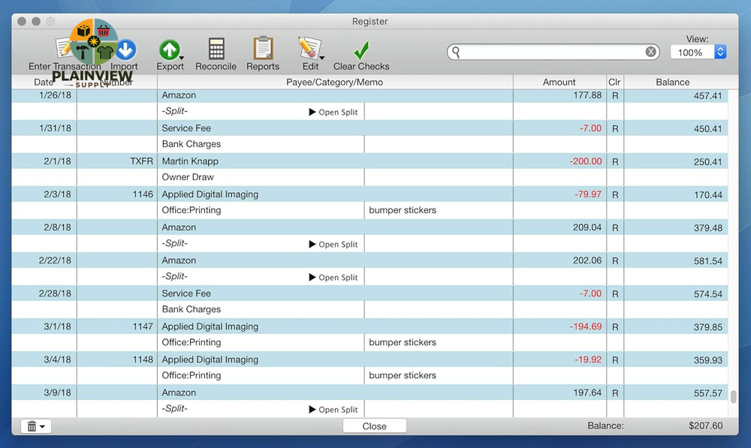Select check number 1146
The height and width of the screenshot is (448, 751).
(x=143, y=194)
